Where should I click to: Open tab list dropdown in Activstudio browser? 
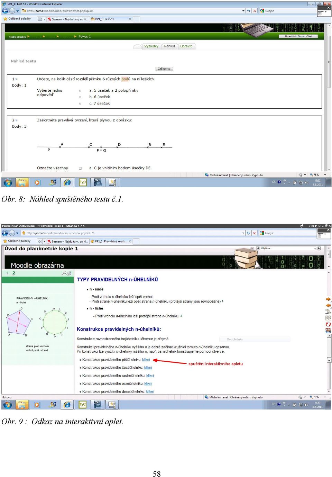[x=44, y=241]
